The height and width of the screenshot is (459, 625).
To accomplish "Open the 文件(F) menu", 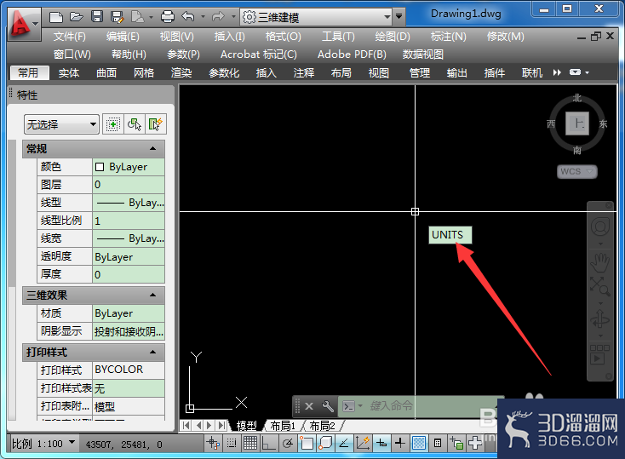I will click(x=69, y=37).
